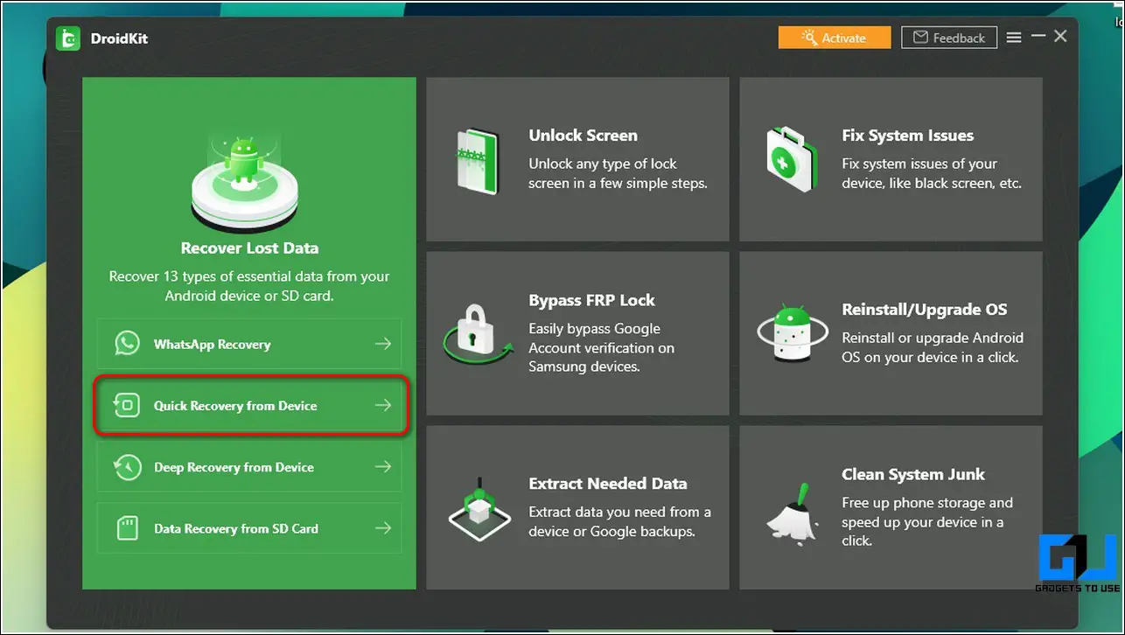Click the SD card icon
This screenshot has width=1125, height=635.
[127, 528]
